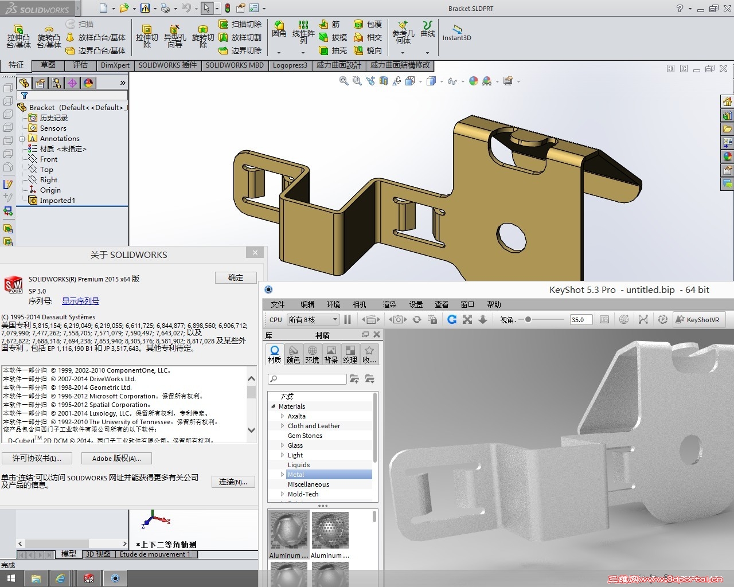Image resolution: width=734 pixels, height=587 pixels.
Task: Open the ConfigurationManager tab icon
Action: 56,83
